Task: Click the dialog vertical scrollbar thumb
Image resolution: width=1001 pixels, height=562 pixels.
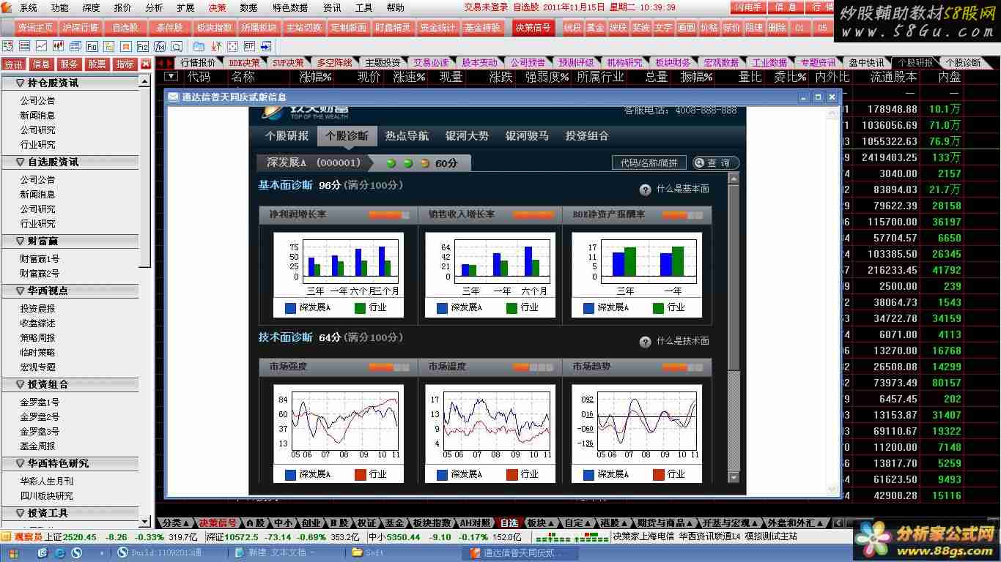Action: (x=734, y=277)
